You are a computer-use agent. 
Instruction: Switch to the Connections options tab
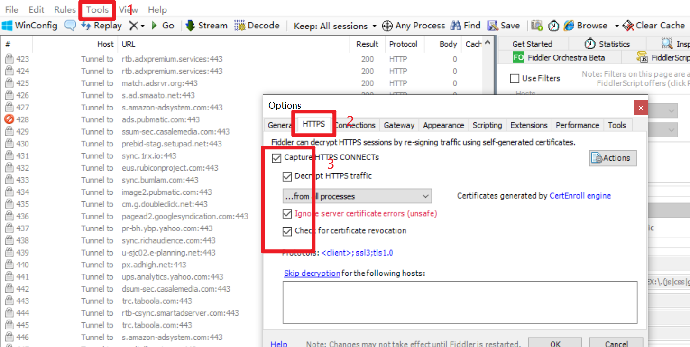pos(355,125)
